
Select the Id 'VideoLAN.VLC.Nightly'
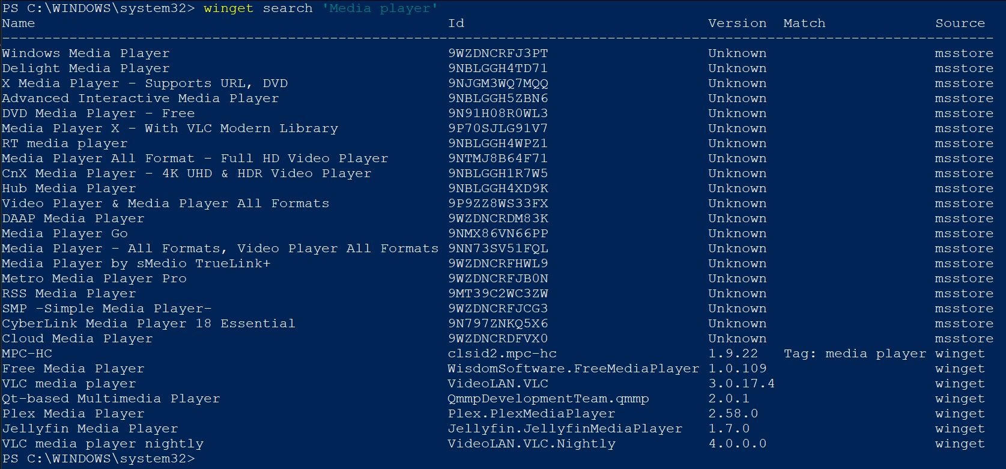pyautogui.click(x=532, y=444)
